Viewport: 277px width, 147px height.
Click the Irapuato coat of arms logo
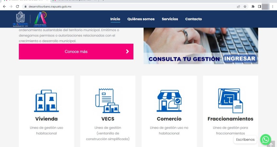pos(20,19)
